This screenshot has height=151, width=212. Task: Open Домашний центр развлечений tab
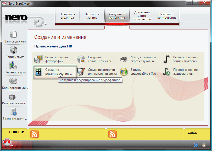coord(142,16)
